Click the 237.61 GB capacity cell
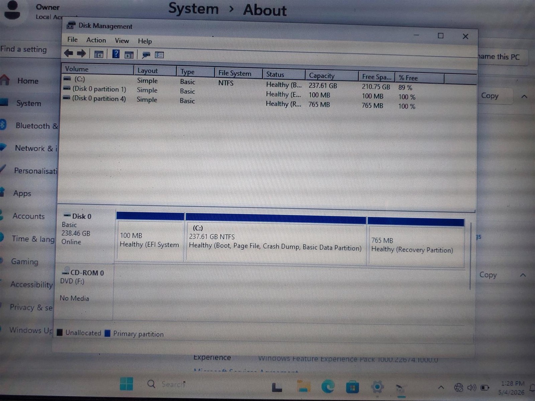Screen dimensions: 535x401 point(323,86)
